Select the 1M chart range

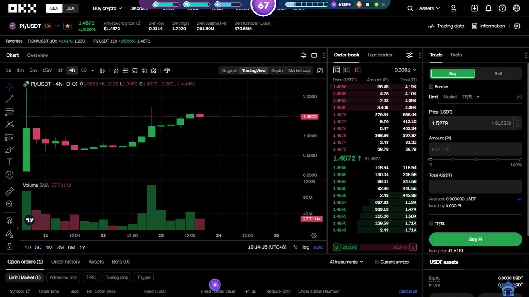[49, 247]
